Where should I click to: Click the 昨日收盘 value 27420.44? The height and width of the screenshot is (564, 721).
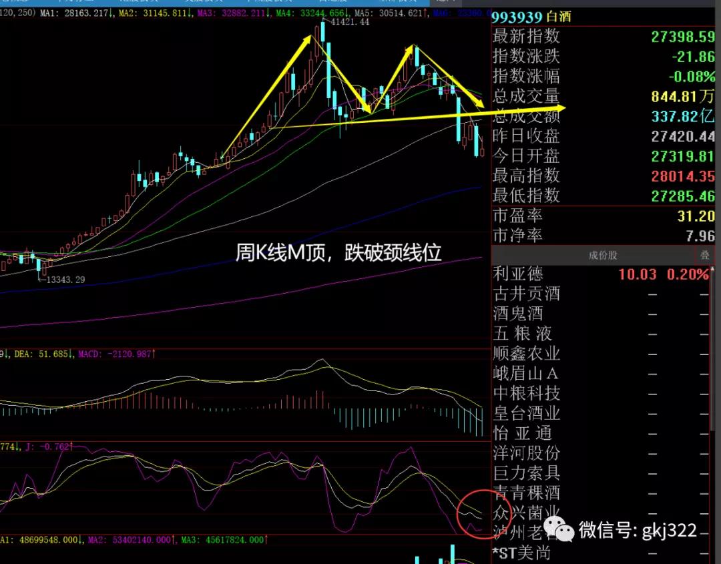(x=683, y=137)
